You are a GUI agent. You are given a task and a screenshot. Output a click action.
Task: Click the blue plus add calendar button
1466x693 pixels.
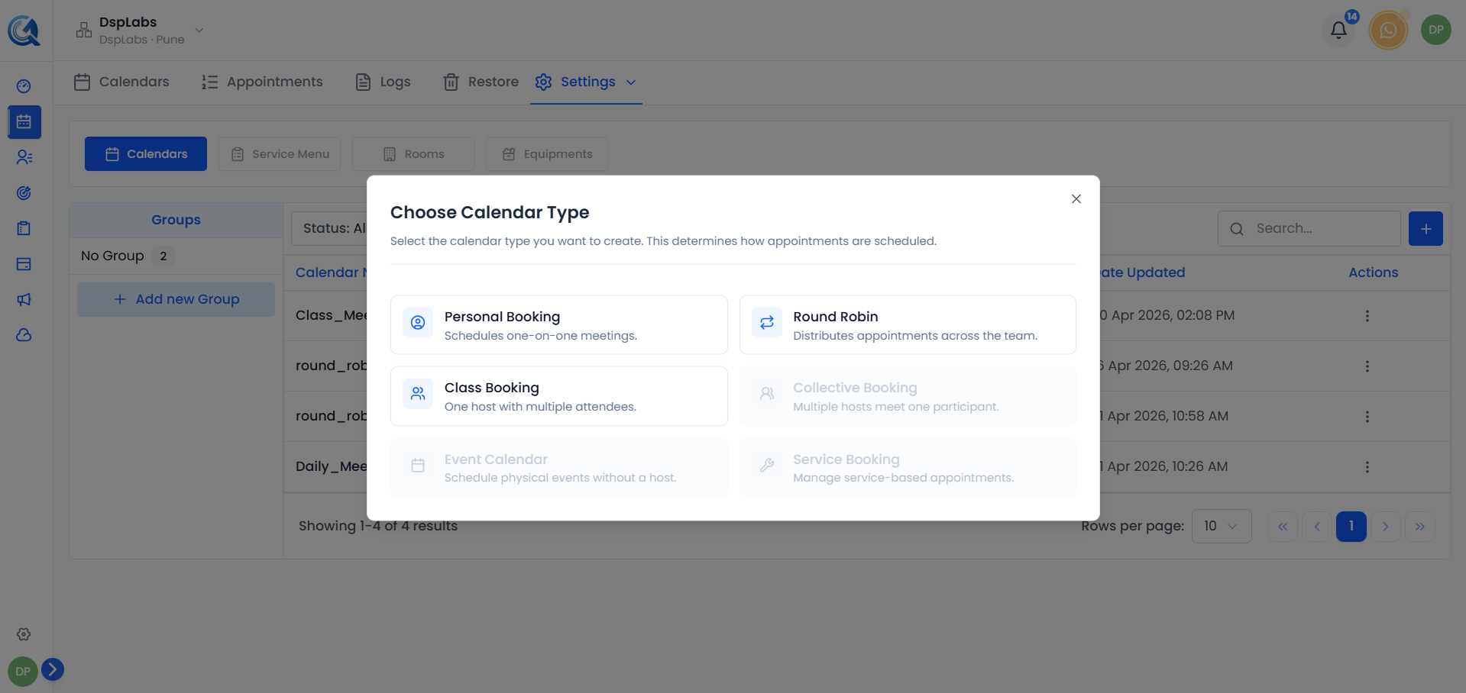(1426, 228)
